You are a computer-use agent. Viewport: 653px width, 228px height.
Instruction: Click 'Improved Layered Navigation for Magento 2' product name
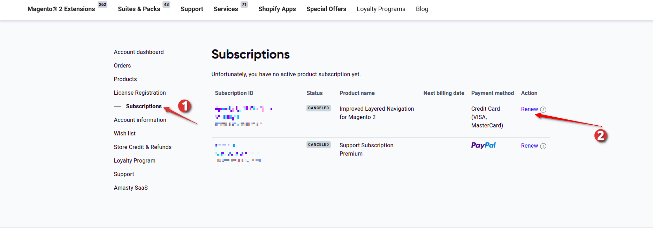click(377, 113)
